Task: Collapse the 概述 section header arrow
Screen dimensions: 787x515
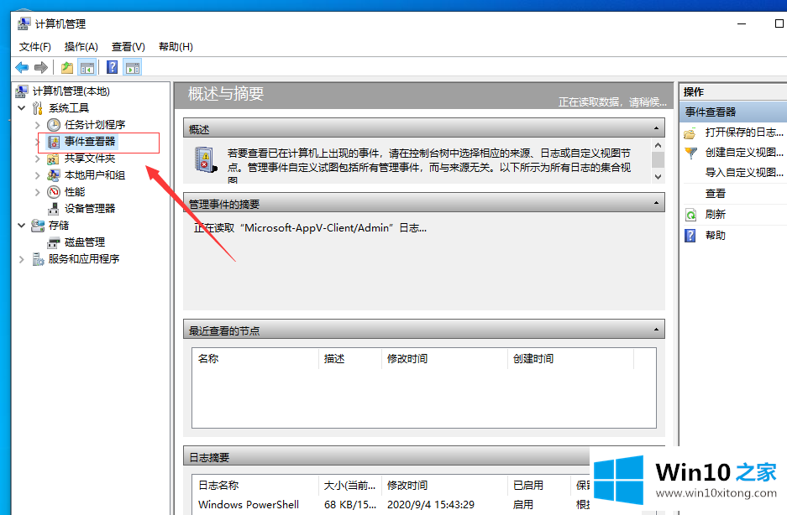Action: click(656, 129)
